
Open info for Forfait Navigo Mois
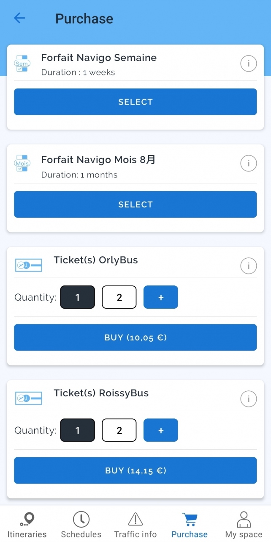[x=248, y=163]
